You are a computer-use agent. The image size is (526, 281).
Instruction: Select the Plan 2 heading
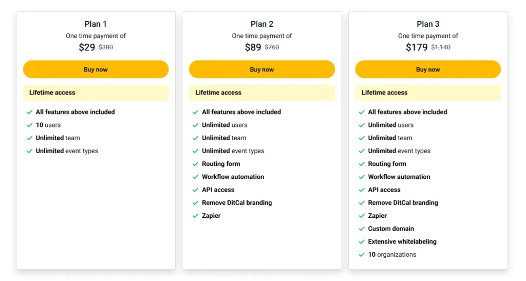262,24
